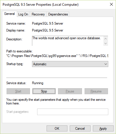
Task: Click the greyed-out Pause button
Action: click(70, 91)
